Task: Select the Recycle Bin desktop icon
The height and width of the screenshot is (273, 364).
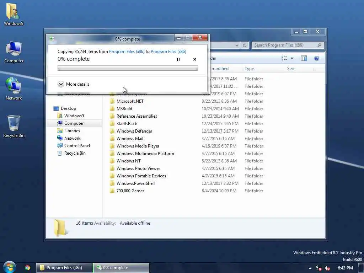Action: click(x=14, y=127)
